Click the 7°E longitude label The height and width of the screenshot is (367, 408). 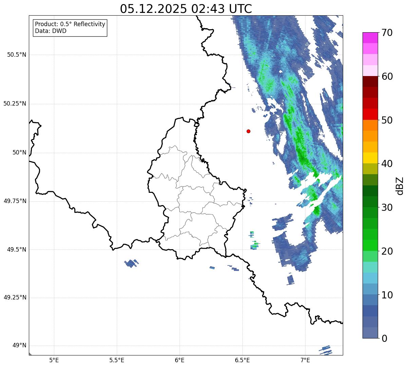pyautogui.click(x=305, y=360)
